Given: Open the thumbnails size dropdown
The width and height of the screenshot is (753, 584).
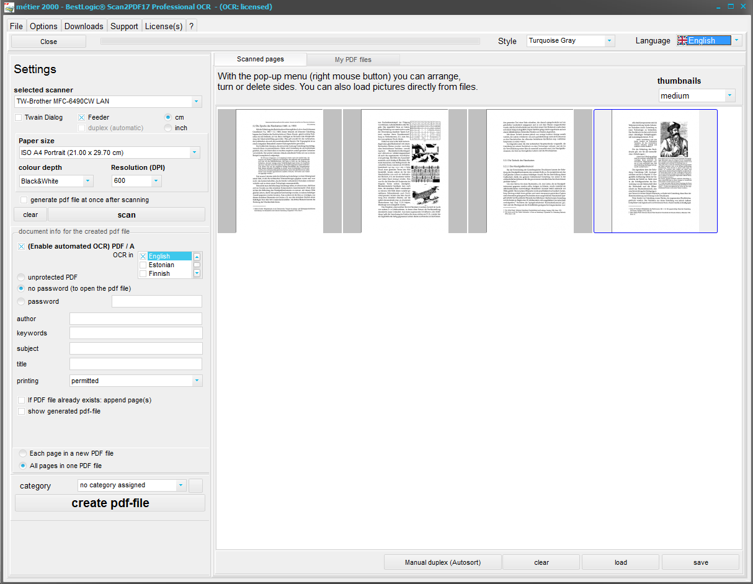Looking at the screenshot, I should 729,96.
